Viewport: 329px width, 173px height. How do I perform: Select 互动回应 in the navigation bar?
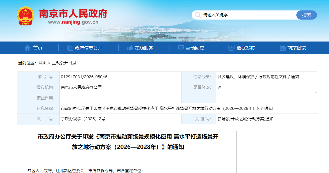pos(195,48)
